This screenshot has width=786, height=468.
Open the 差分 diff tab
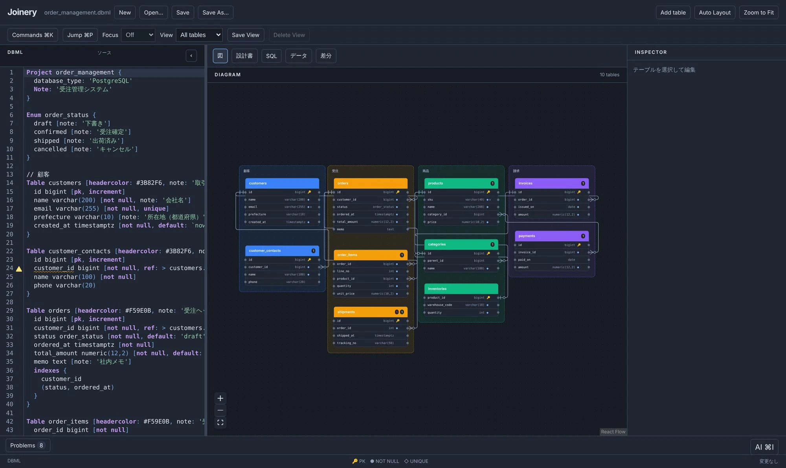tap(326, 56)
